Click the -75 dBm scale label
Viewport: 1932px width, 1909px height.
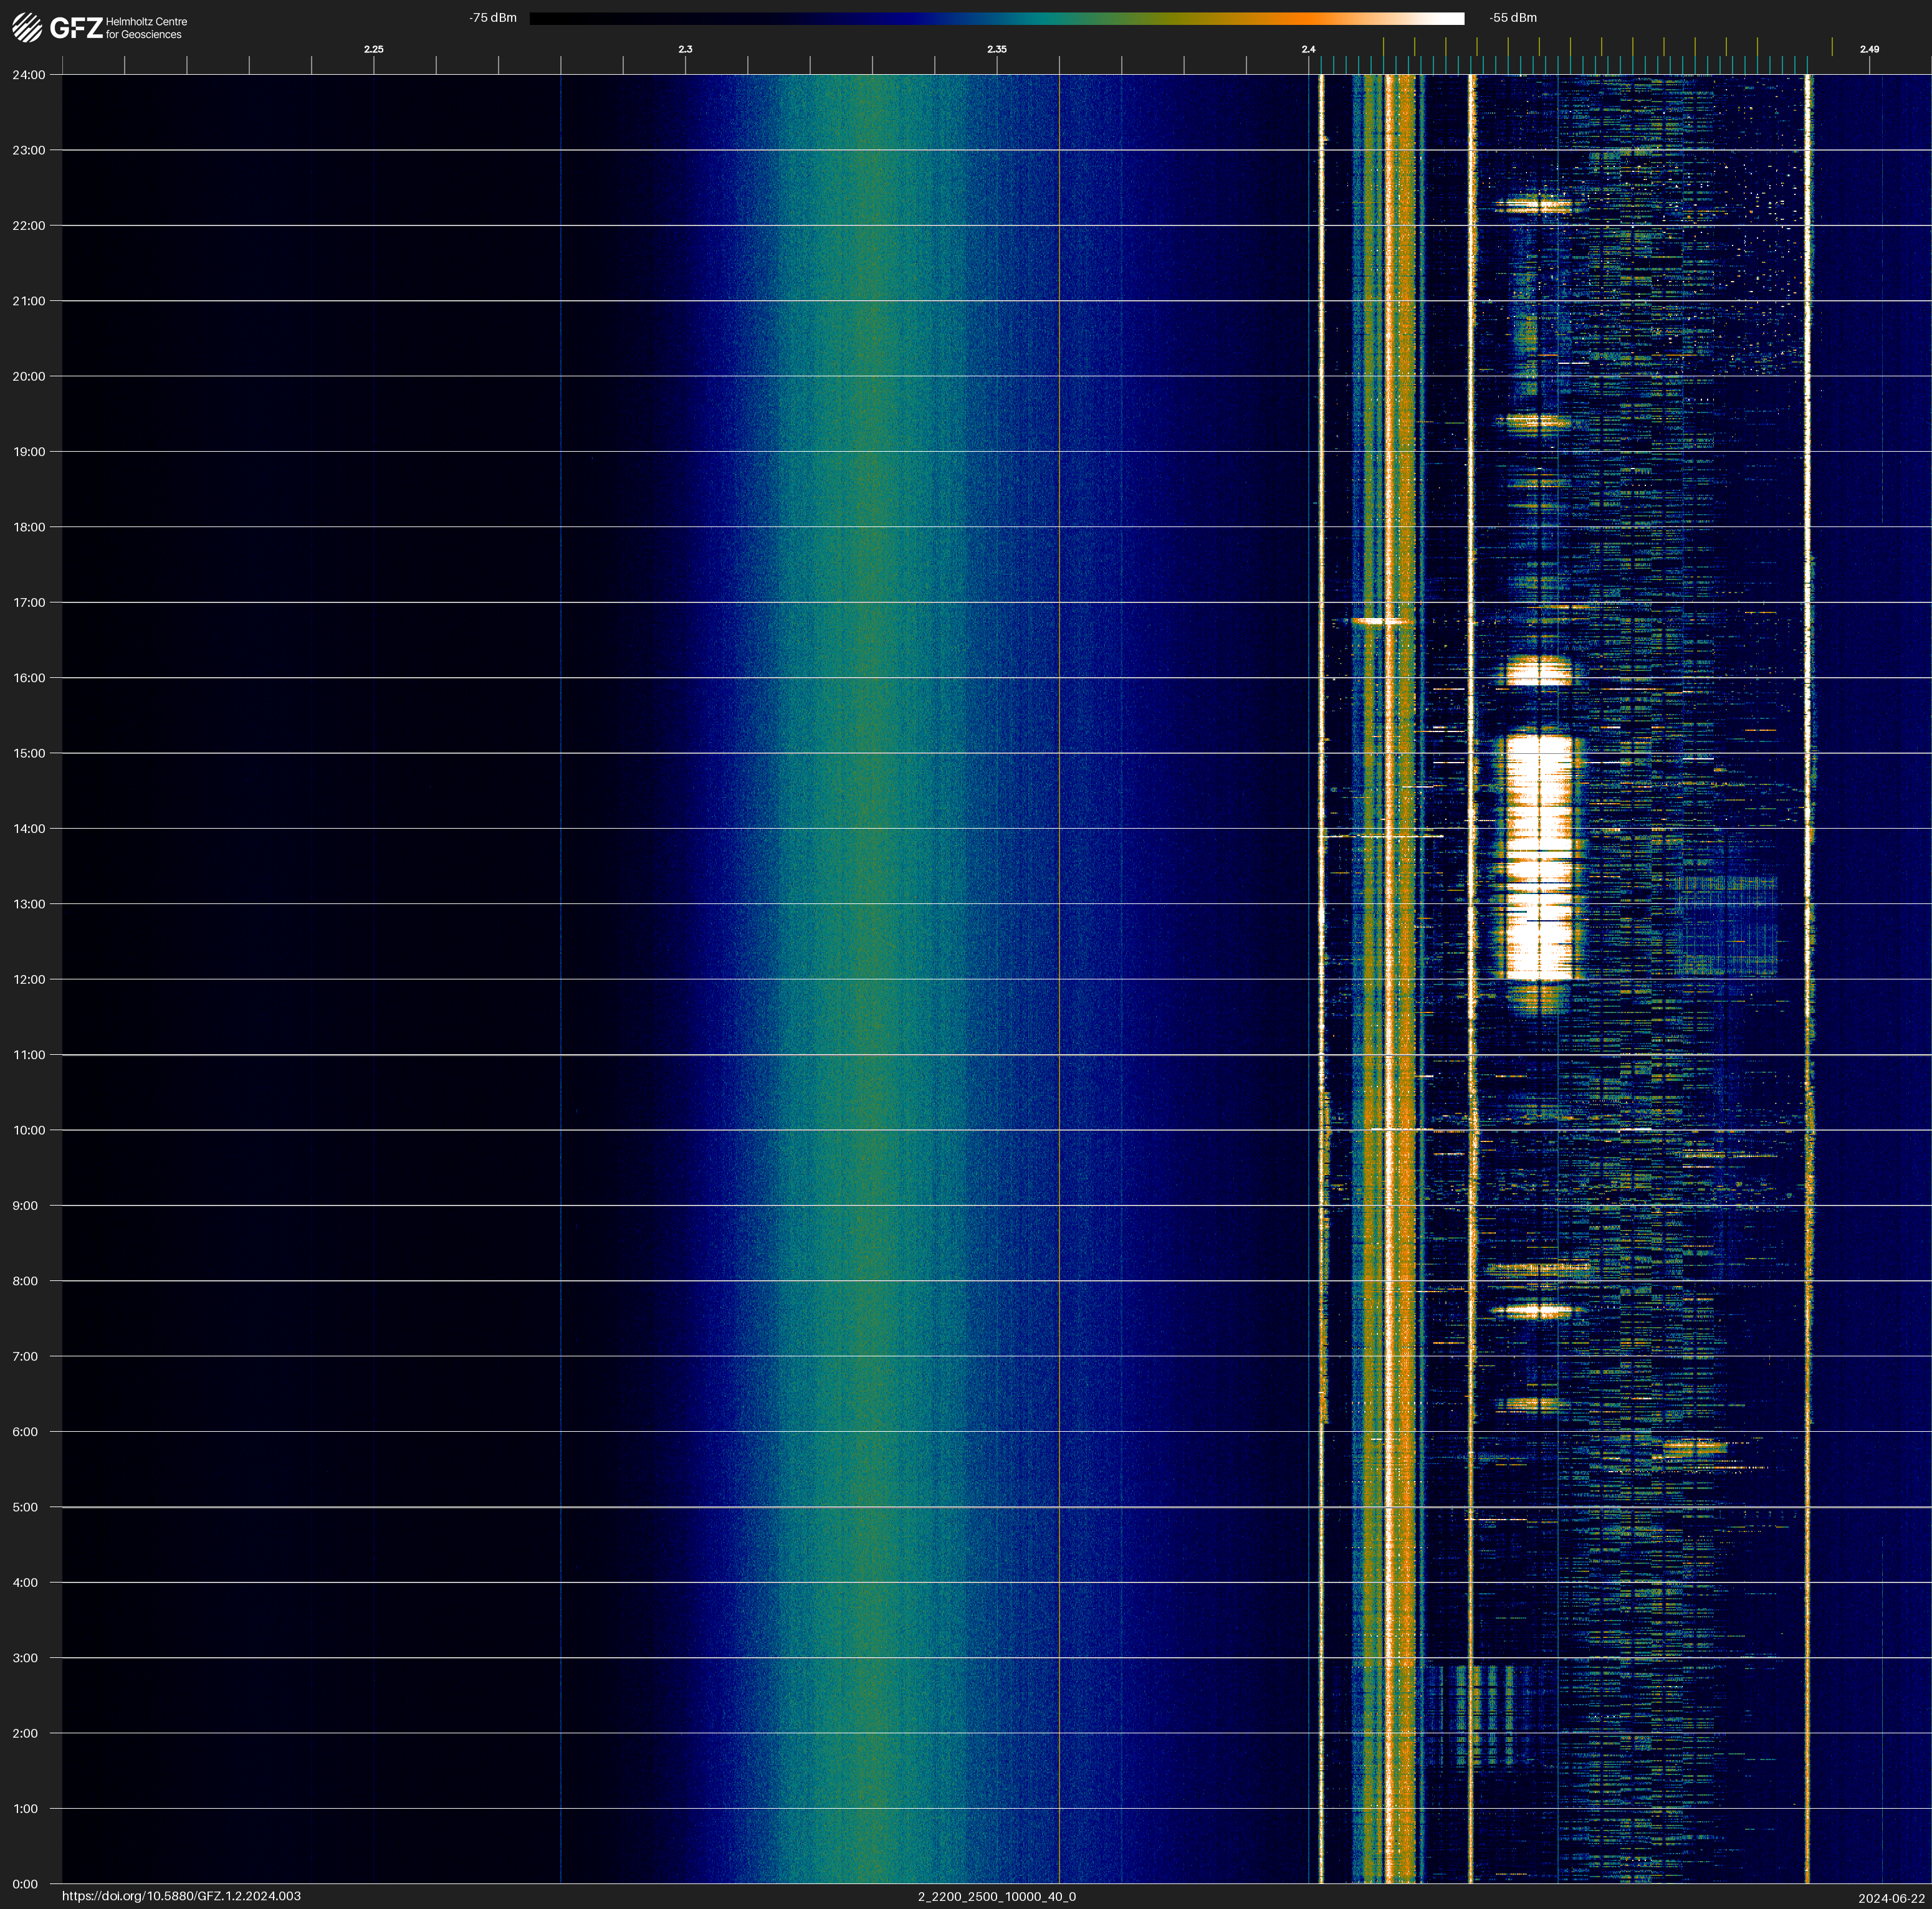click(493, 18)
